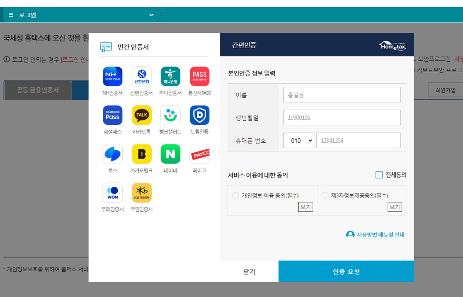Open the red 로그인 안내 link in background
Screen dimensions: 463x297
[x=75, y=60]
